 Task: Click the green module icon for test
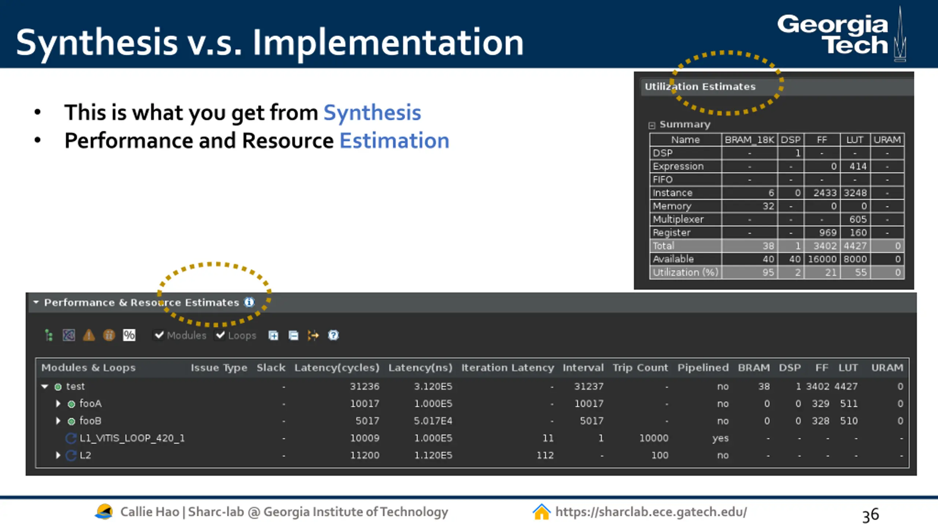[58, 386]
